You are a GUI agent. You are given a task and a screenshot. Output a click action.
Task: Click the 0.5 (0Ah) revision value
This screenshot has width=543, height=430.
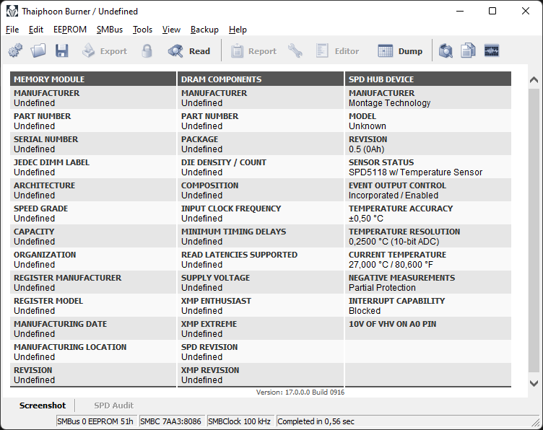tap(366, 149)
